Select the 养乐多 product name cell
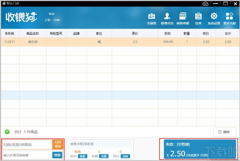 tap(33, 42)
